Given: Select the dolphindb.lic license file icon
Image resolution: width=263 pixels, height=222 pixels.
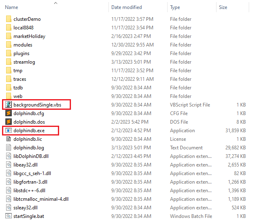Looking at the screenshot, I should 9,139.
